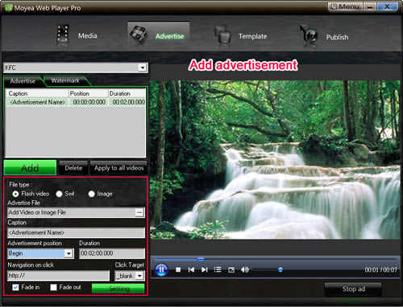Image resolution: width=403 pixels, height=307 pixels.
Task: Close the Moyea Web Player window
Action: (x=387, y=6)
